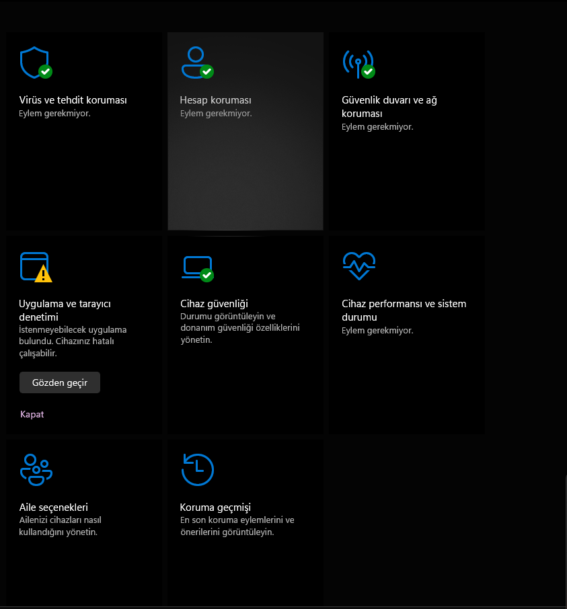
Task: Click the Hesap koruması person icon
Action: pyautogui.click(x=198, y=63)
